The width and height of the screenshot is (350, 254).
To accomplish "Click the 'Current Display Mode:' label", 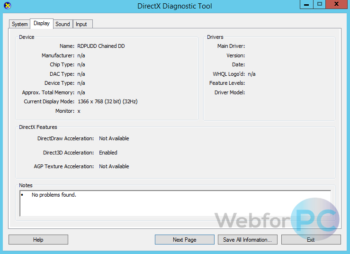I will 49,101.
